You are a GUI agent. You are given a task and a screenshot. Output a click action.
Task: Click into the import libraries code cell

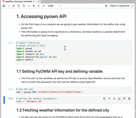[74, 53]
